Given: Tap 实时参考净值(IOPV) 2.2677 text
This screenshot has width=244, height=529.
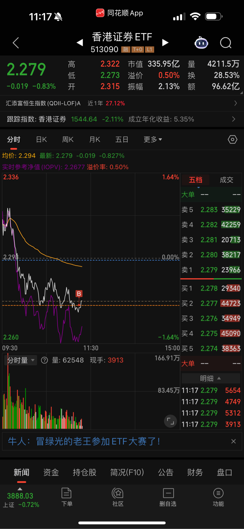Looking at the screenshot, I should click(x=44, y=167).
